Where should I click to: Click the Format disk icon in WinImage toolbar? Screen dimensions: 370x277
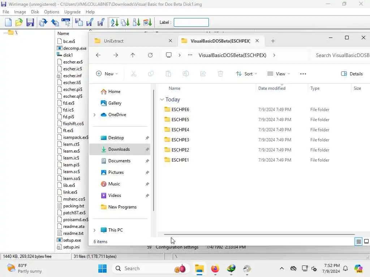coord(66,22)
